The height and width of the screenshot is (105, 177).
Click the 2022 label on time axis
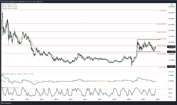tap(158, 99)
